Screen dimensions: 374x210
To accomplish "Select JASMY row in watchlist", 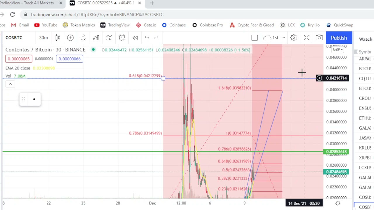I will (x=365, y=138).
